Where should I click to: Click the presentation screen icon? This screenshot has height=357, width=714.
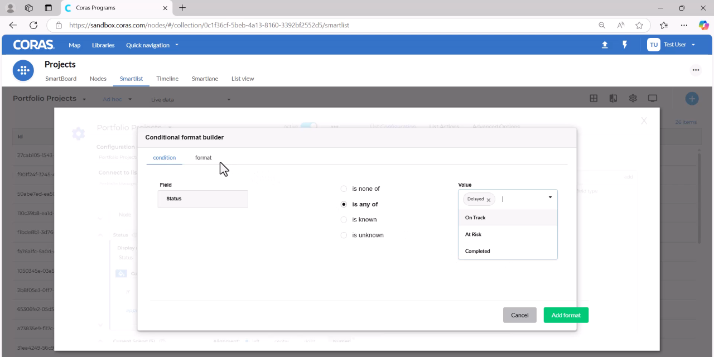652,98
